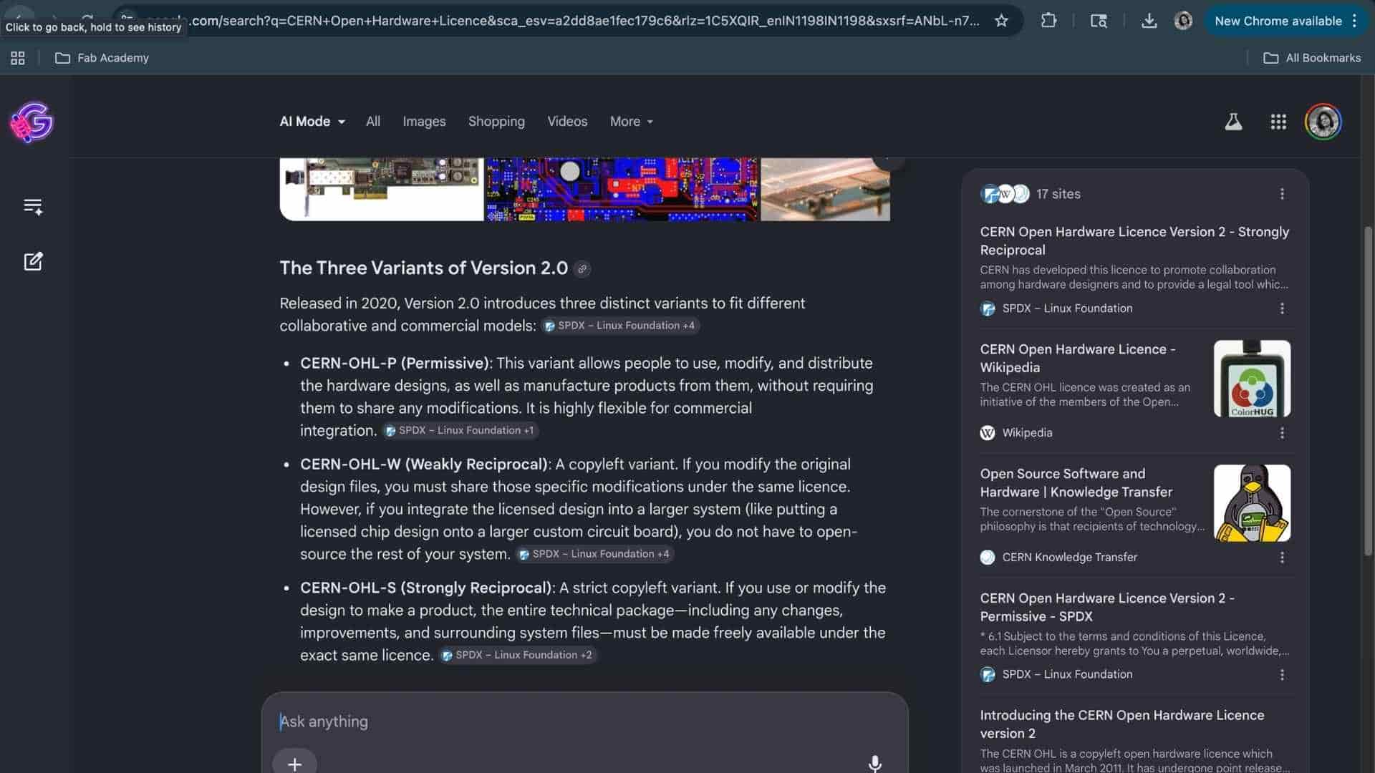Go to the Google logo home
The width and height of the screenshot is (1375, 773).
[x=32, y=122]
